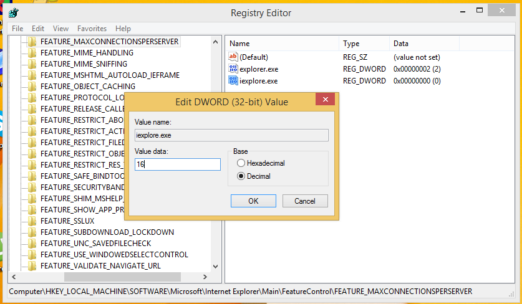Click the (Default) string value icon
Image resolution: width=522 pixels, height=304 pixels.
click(x=234, y=57)
